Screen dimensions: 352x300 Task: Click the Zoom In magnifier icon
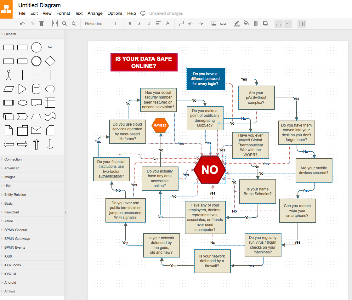(65, 24)
